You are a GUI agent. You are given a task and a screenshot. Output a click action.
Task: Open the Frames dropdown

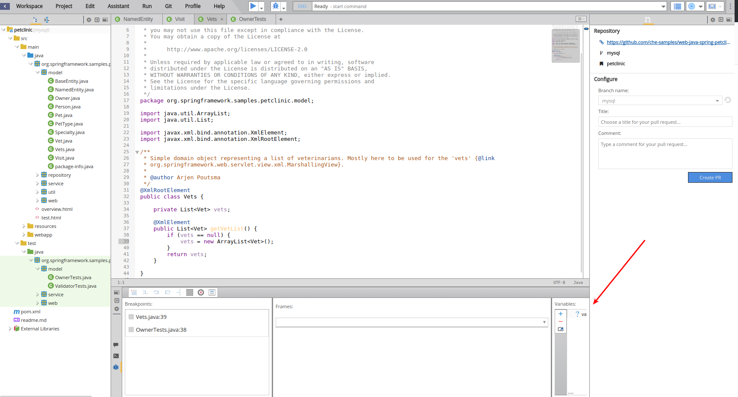tap(412, 322)
